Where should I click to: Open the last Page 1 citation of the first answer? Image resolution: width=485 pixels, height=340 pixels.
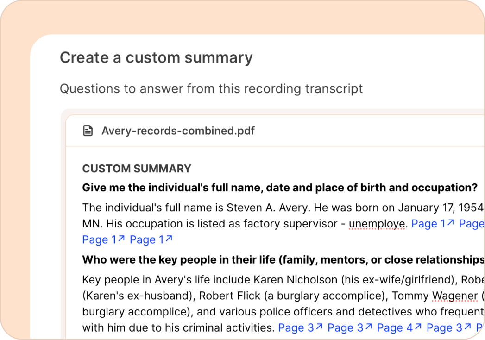click(x=151, y=239)
